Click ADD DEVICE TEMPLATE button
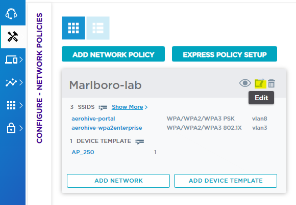The image size is (296, 205). (x=226, y=181)
